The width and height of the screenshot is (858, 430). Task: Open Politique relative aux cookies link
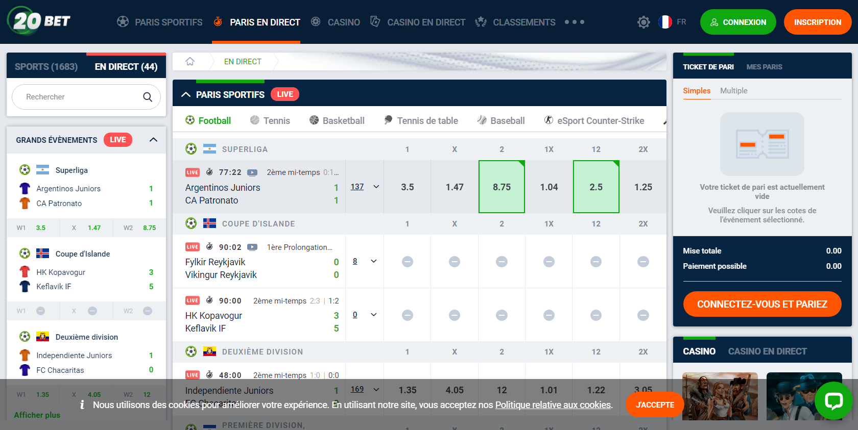pos(553,404)
